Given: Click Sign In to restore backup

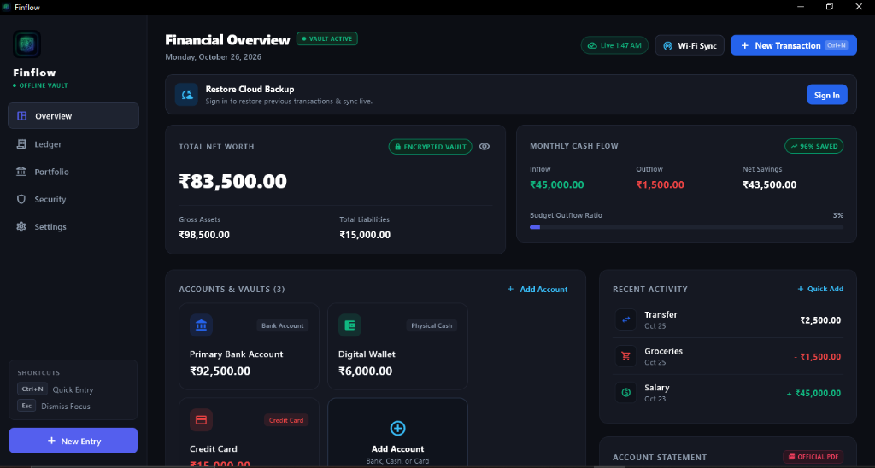Looking at the screenshot, I should pos(827,95).
